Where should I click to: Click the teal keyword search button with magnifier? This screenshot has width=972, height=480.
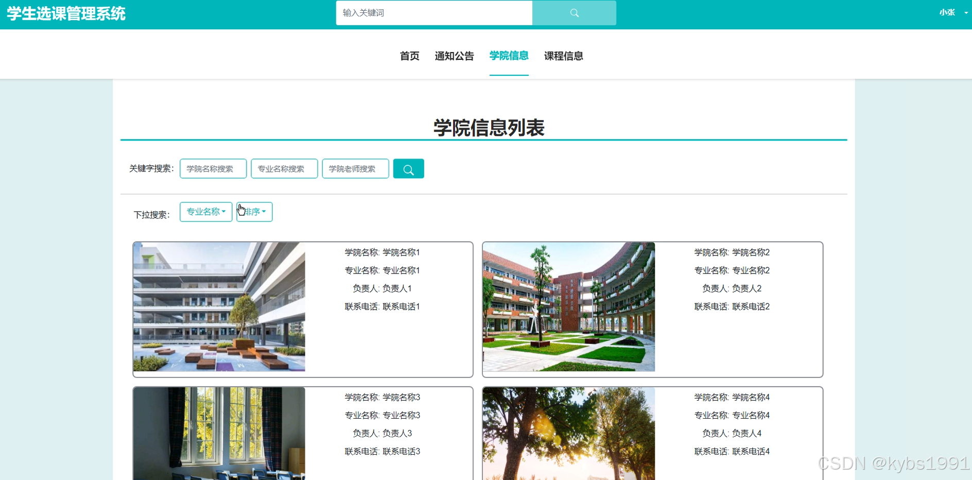tap(408, 169)
